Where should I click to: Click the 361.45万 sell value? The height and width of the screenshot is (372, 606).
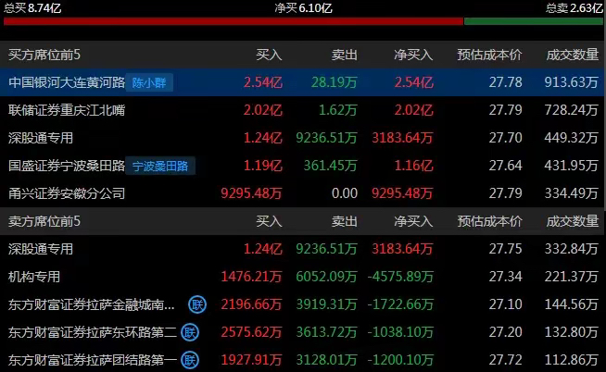[x=331, y=166]
